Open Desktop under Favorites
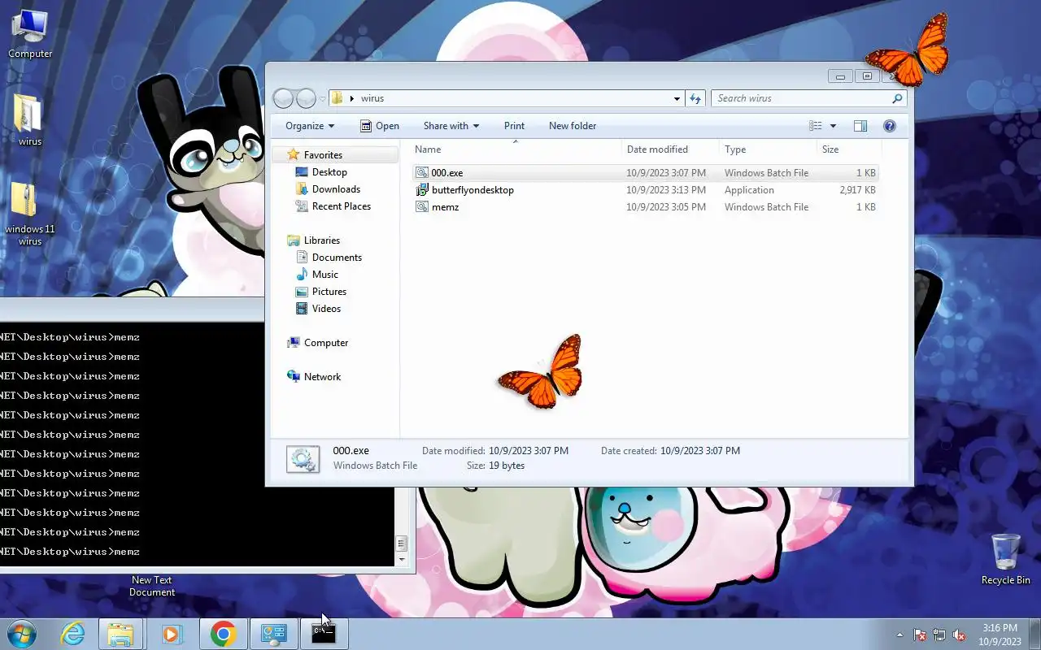 [329, 172]
